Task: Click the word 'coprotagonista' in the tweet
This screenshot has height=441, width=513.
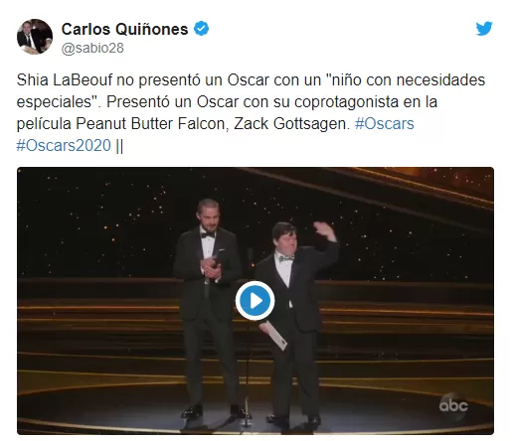Action: click(346, 102)
